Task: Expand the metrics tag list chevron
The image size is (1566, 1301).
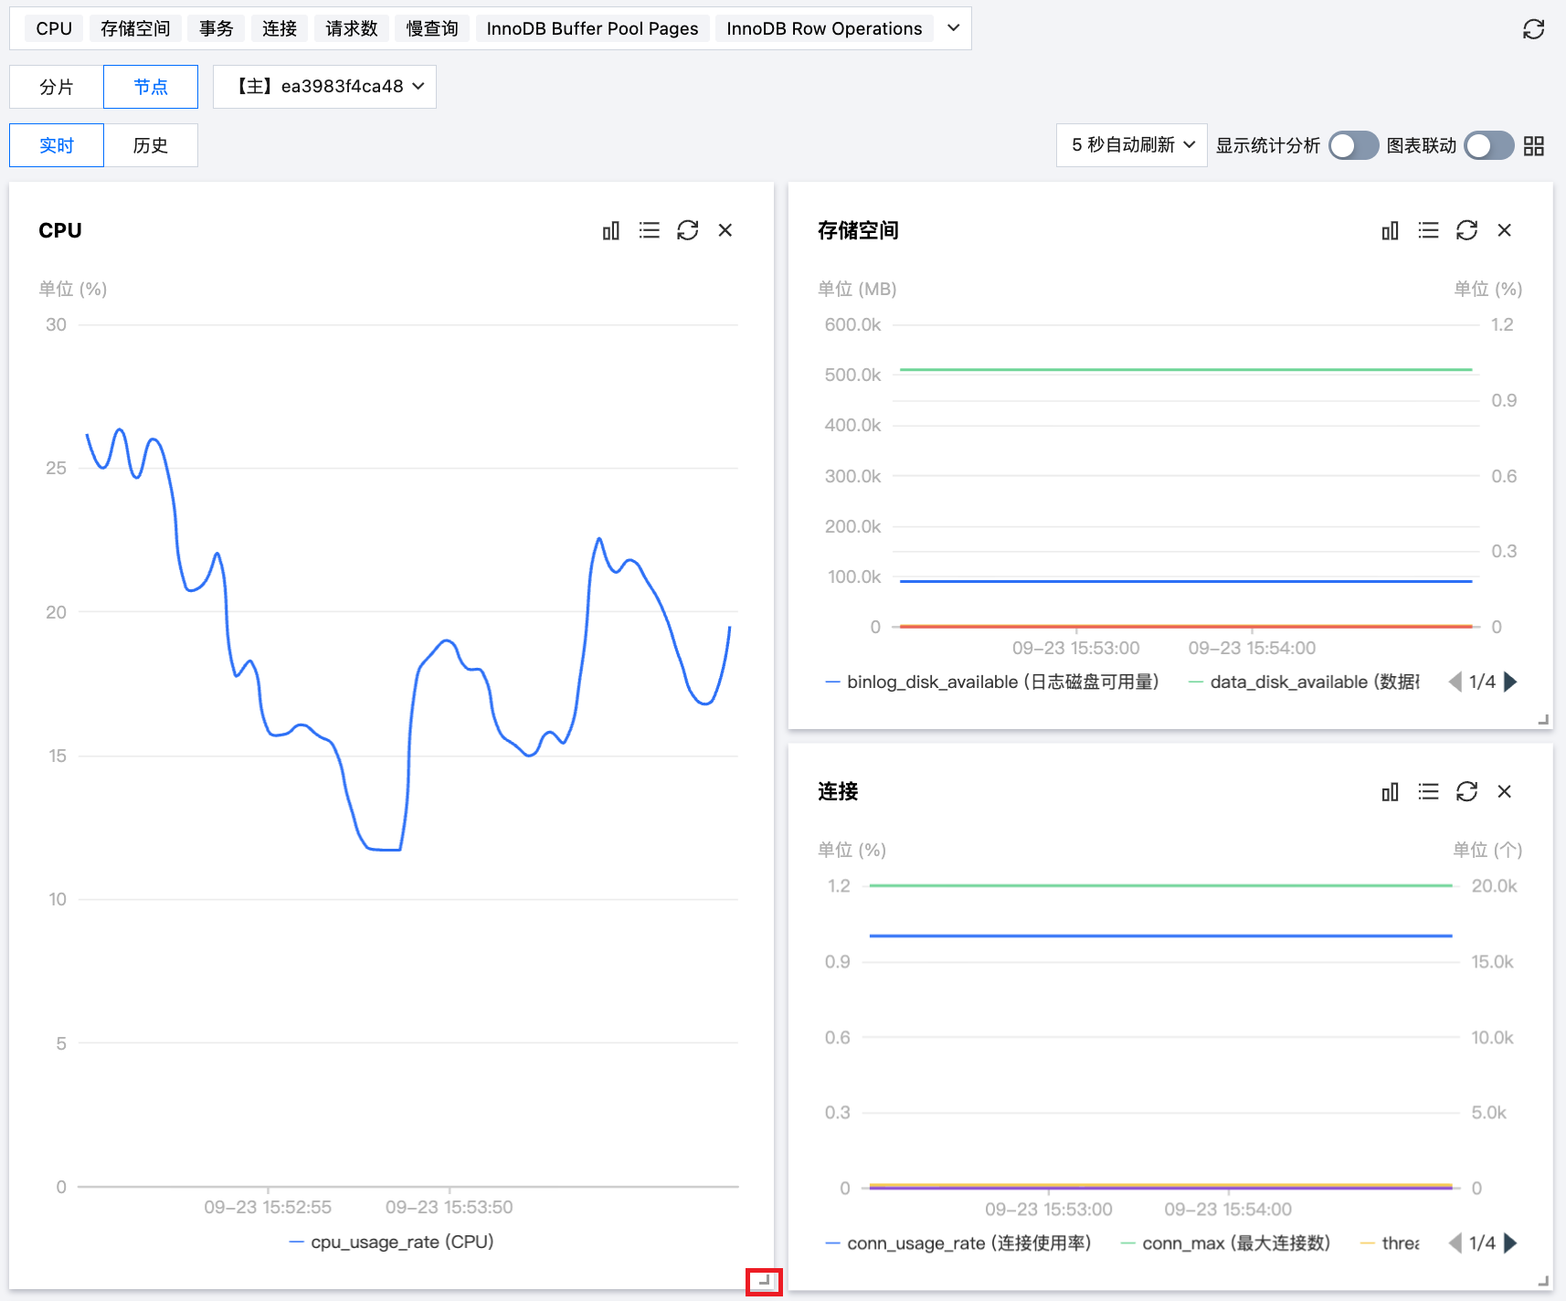Action: click(x=953, y=28)
